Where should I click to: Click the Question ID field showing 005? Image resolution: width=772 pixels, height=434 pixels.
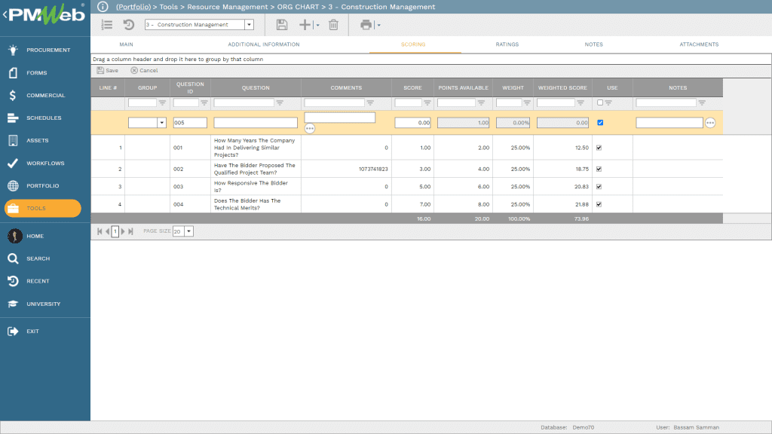189,123
